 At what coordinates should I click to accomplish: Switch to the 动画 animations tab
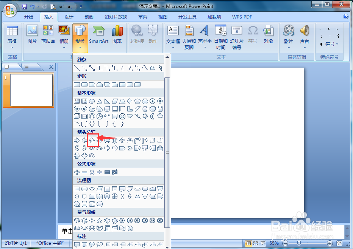coord(89,17)
